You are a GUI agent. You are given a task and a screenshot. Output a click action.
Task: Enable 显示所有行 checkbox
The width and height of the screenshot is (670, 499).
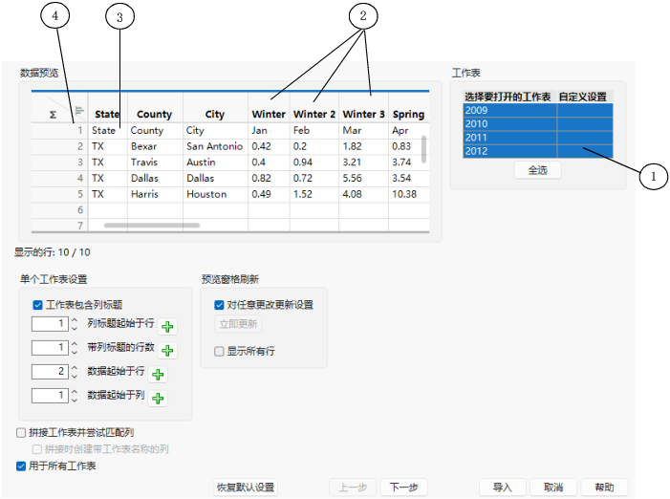219,351
